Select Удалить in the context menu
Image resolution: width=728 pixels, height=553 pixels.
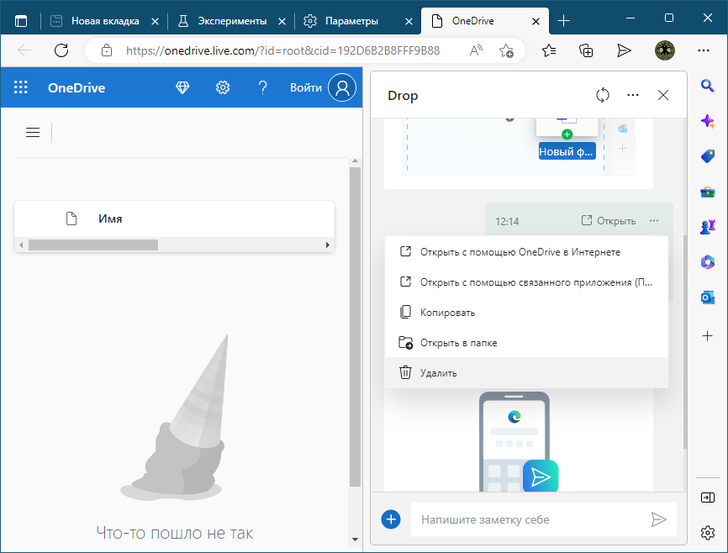point(526,373)
